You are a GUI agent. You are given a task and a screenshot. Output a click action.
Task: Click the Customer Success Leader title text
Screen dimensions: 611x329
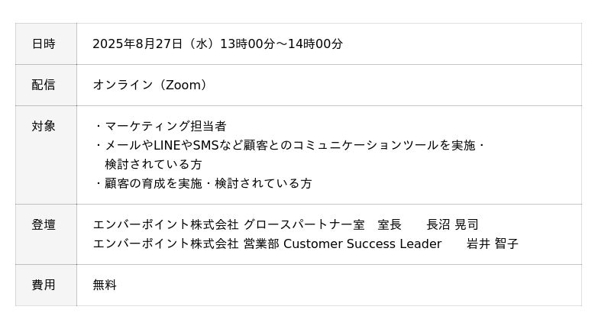(362, 244)
